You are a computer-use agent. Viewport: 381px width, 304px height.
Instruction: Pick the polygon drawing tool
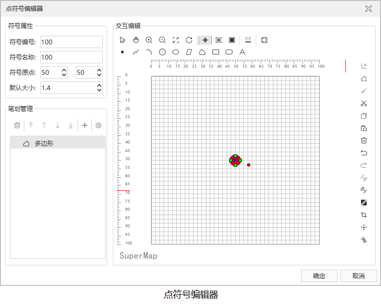pos(202,52)
